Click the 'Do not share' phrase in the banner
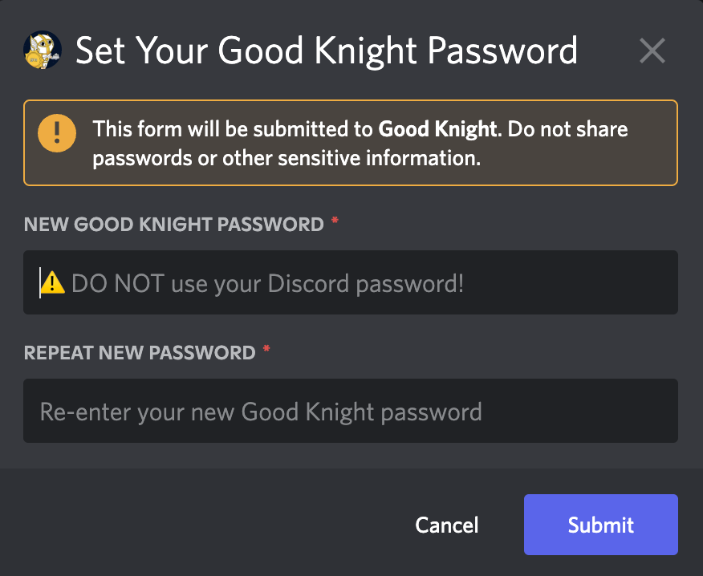Viewport: 703px width, 576px height. 567,129
